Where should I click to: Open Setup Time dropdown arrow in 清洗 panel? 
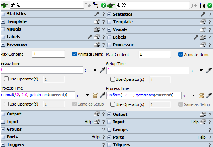point(95,70)
